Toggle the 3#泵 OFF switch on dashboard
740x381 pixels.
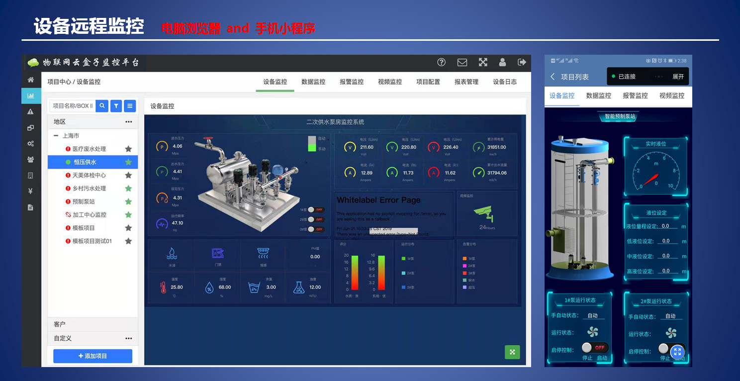click(x=315, y=229)
